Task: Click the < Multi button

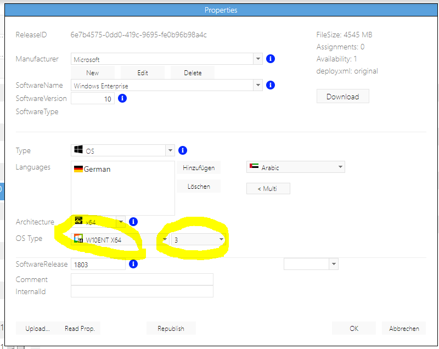Action: [268, 189]
